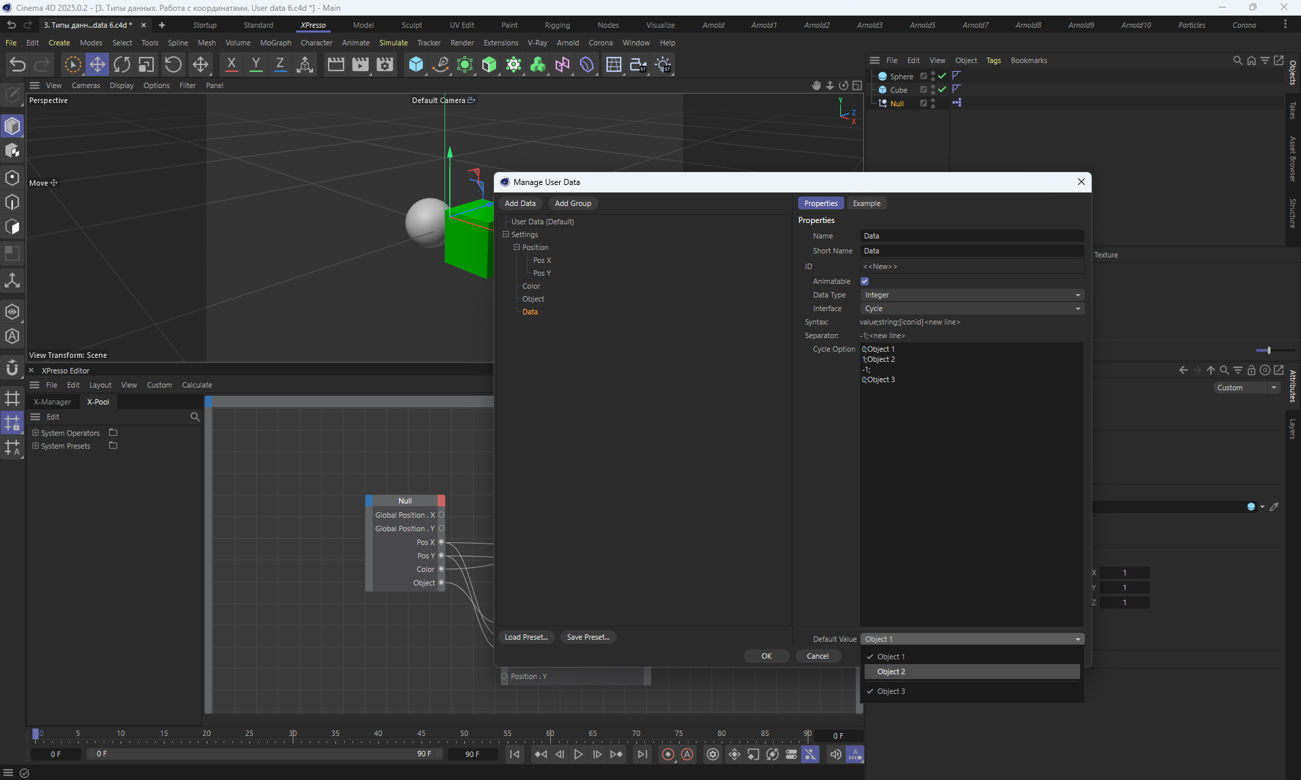Click the XPresso tag on the Null object
This screenshot has height=780, width=1301.
click(956, 103)
